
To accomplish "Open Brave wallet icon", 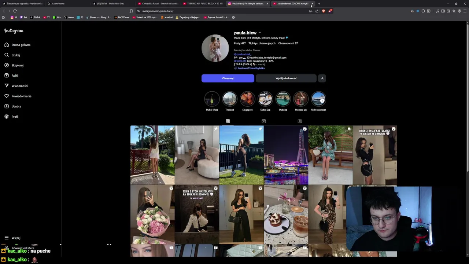I will (448, 11).
